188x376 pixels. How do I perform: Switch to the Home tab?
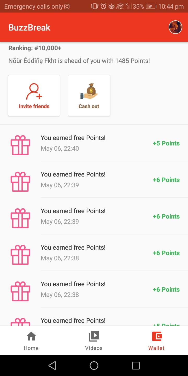(x=31, y=340)
